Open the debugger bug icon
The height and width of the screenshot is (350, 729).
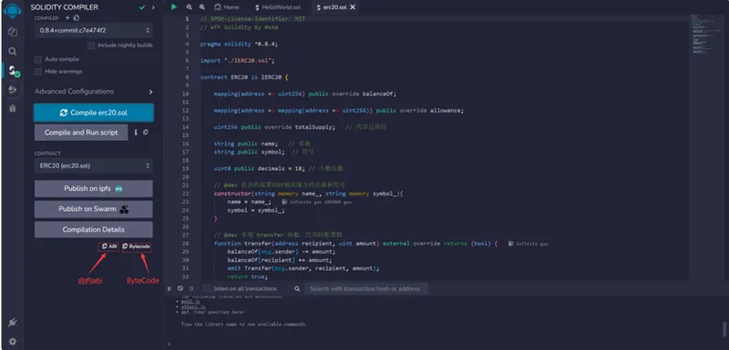point(13,108)
